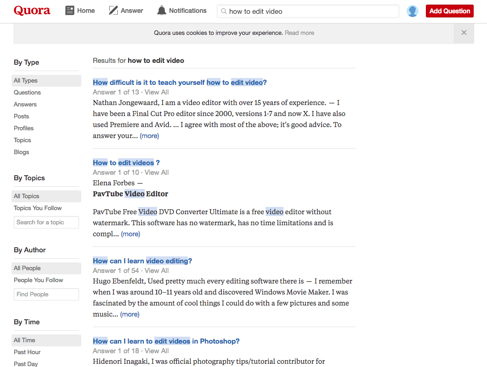Click the Quora logo

point(32,11)
